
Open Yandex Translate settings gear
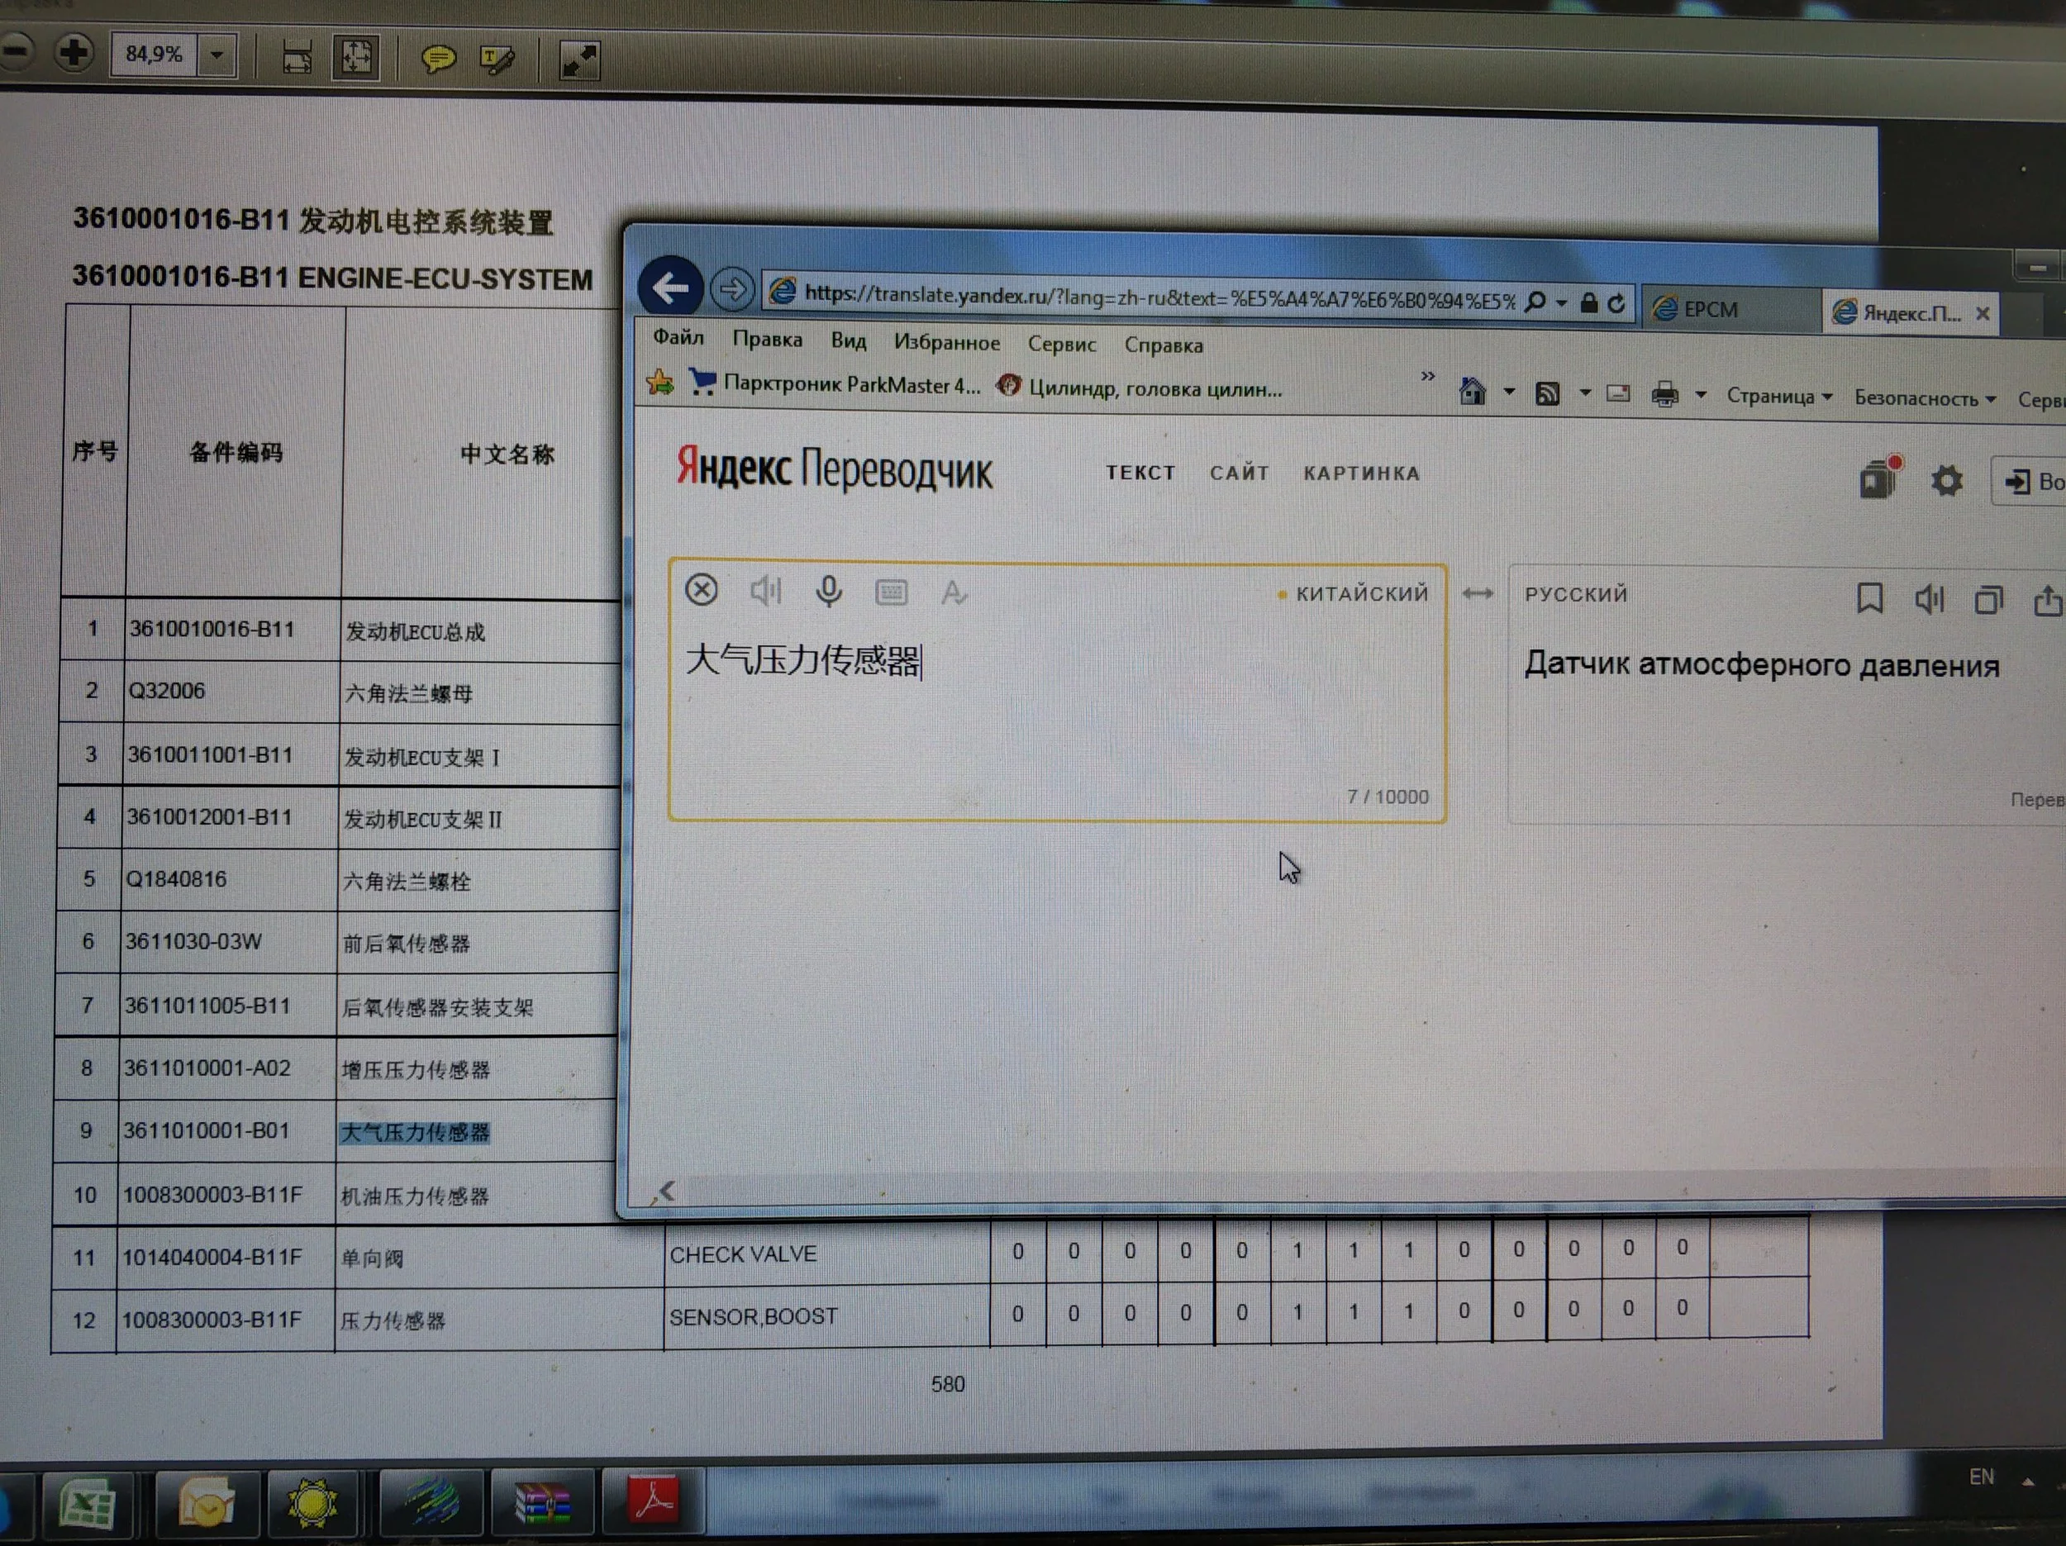click(x=1946, y=481)
